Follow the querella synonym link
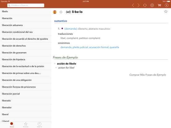 (x=114, y=47)
